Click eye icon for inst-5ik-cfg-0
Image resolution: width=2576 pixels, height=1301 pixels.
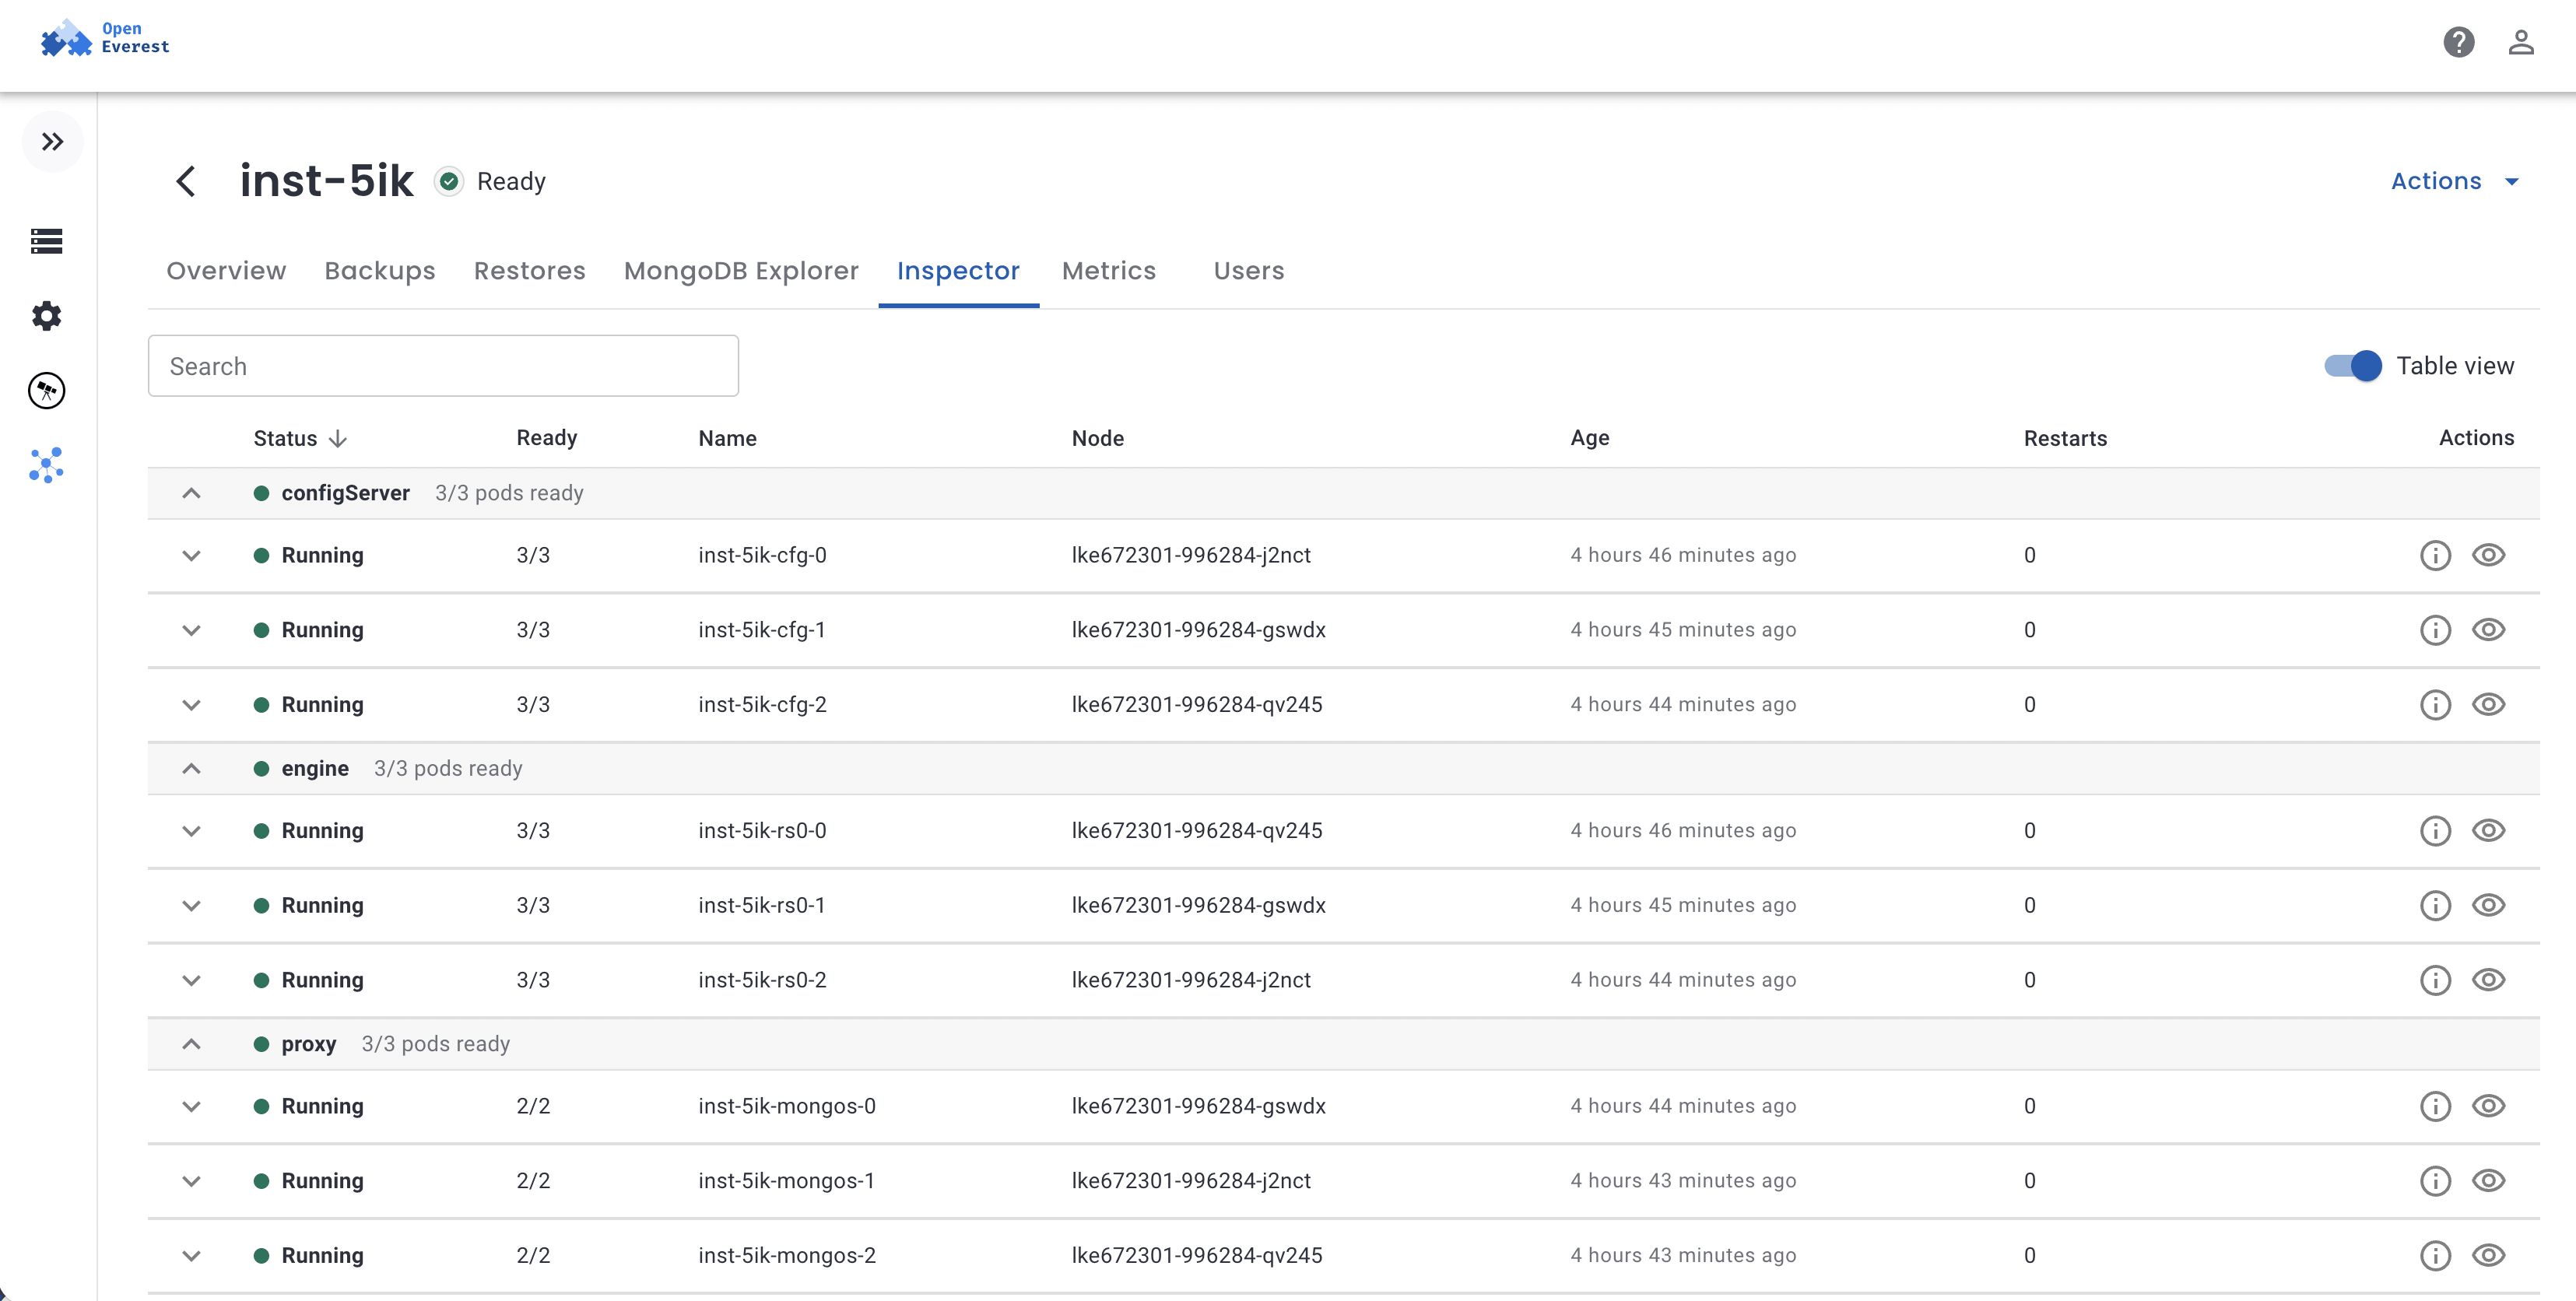(x=2487, y=555)
